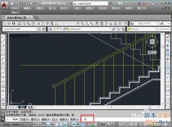Click the Array modify tool
The image size is (172, 127).
(168, 55)
